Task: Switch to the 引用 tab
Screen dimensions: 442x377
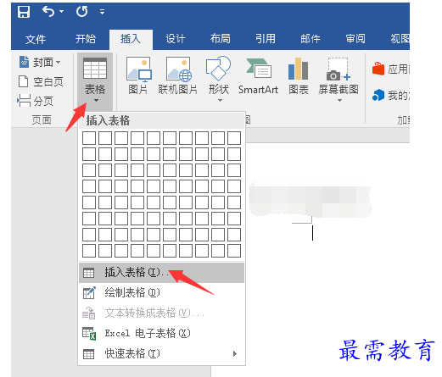Action: coord(266,39)
